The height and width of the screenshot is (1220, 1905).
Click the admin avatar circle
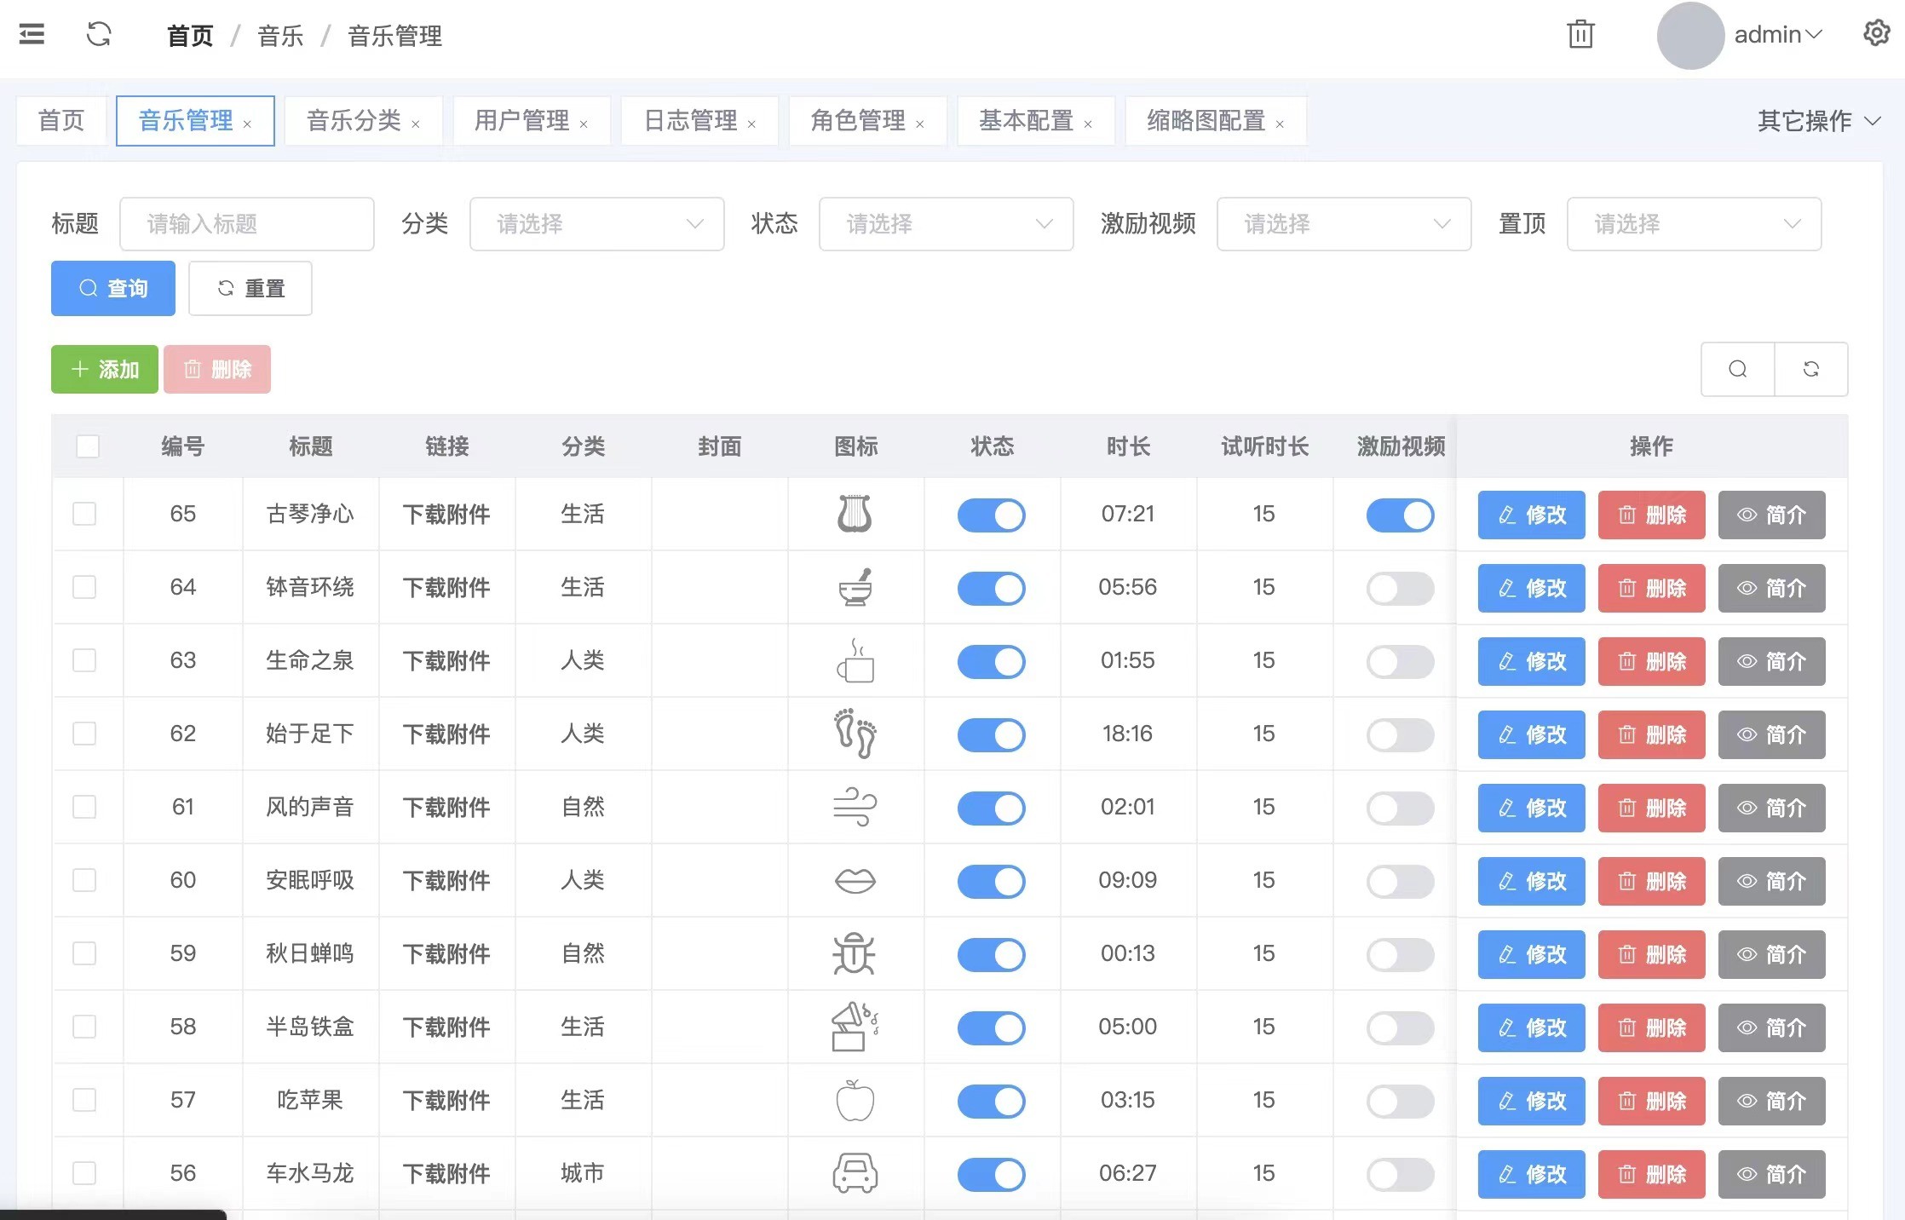coord(1690,35)
